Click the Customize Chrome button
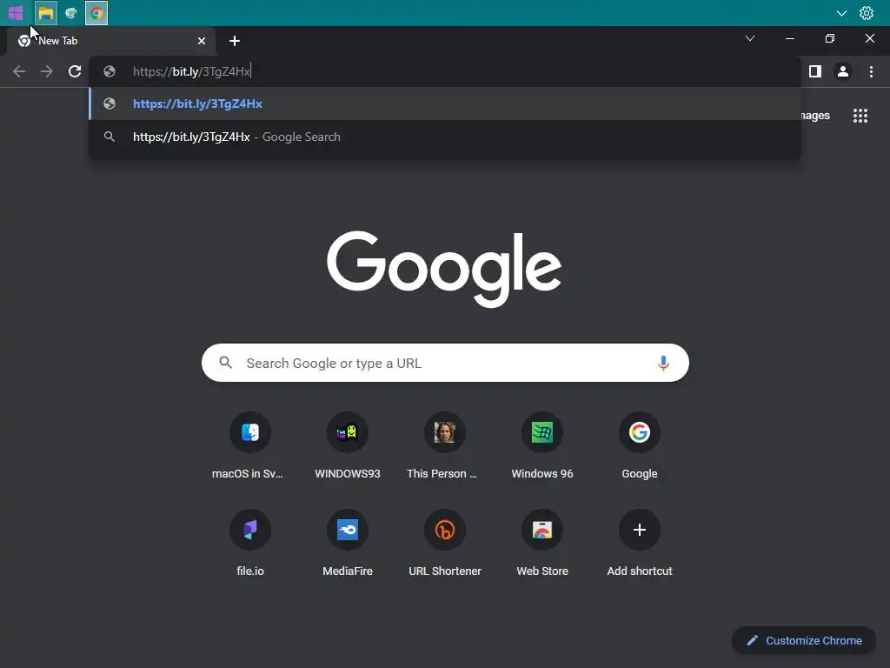 click(804, 641)
